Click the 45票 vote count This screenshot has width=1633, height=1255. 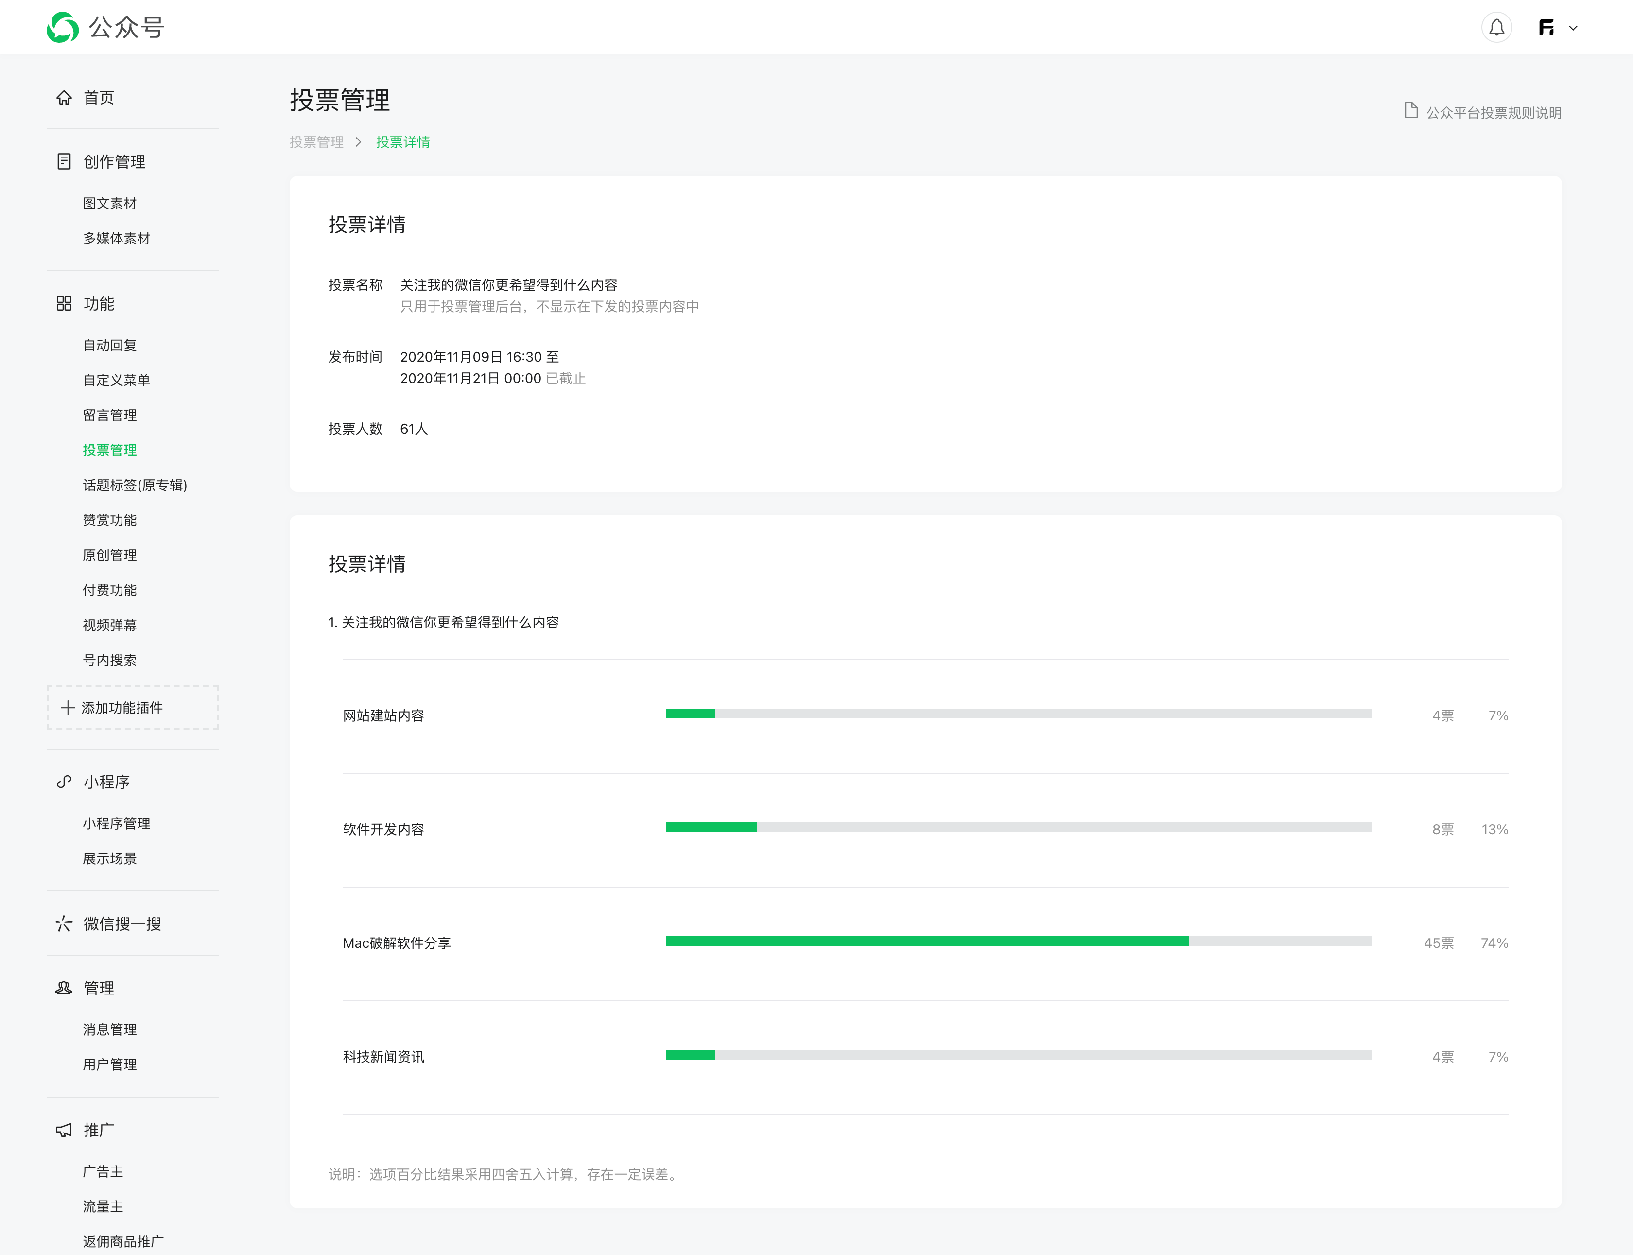click(x=1439, y=943)
